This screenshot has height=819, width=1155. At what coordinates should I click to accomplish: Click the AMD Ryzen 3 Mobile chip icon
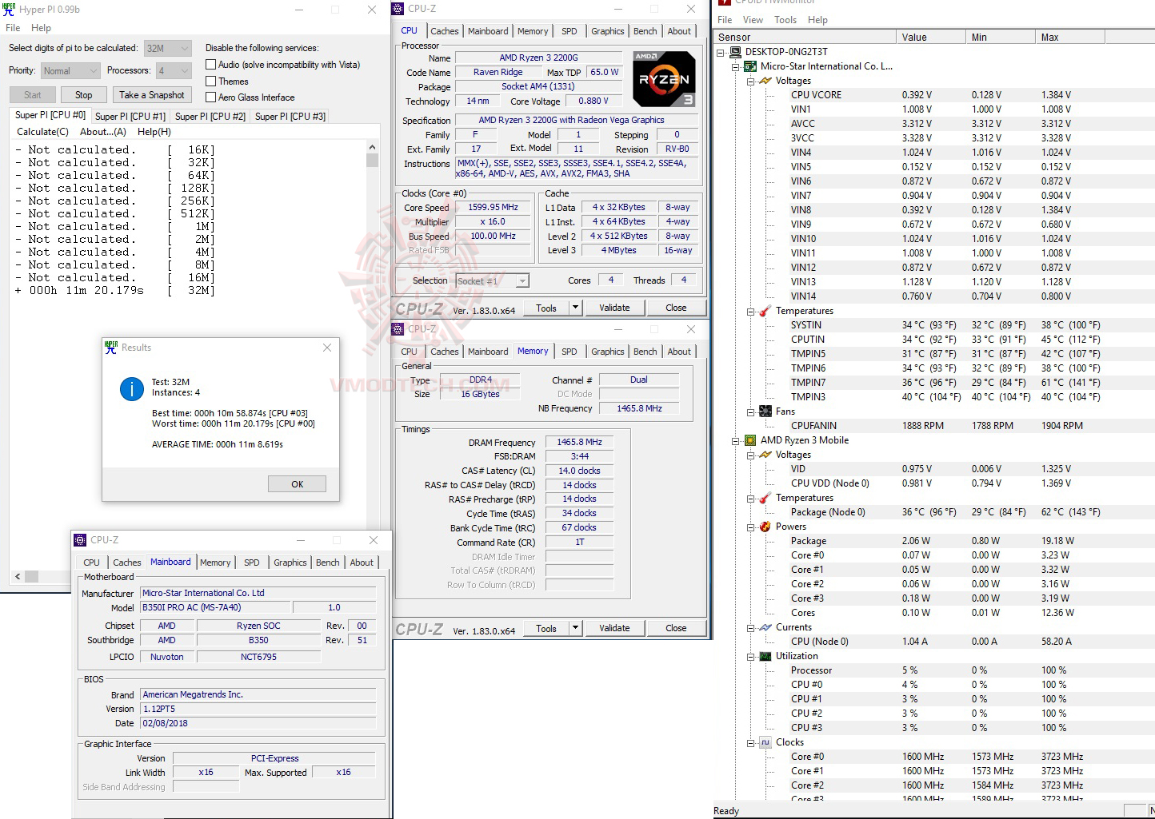pos(750,440)
